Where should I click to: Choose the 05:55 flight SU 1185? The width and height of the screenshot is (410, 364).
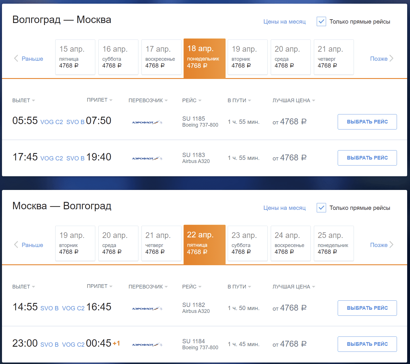coord(367,122)
